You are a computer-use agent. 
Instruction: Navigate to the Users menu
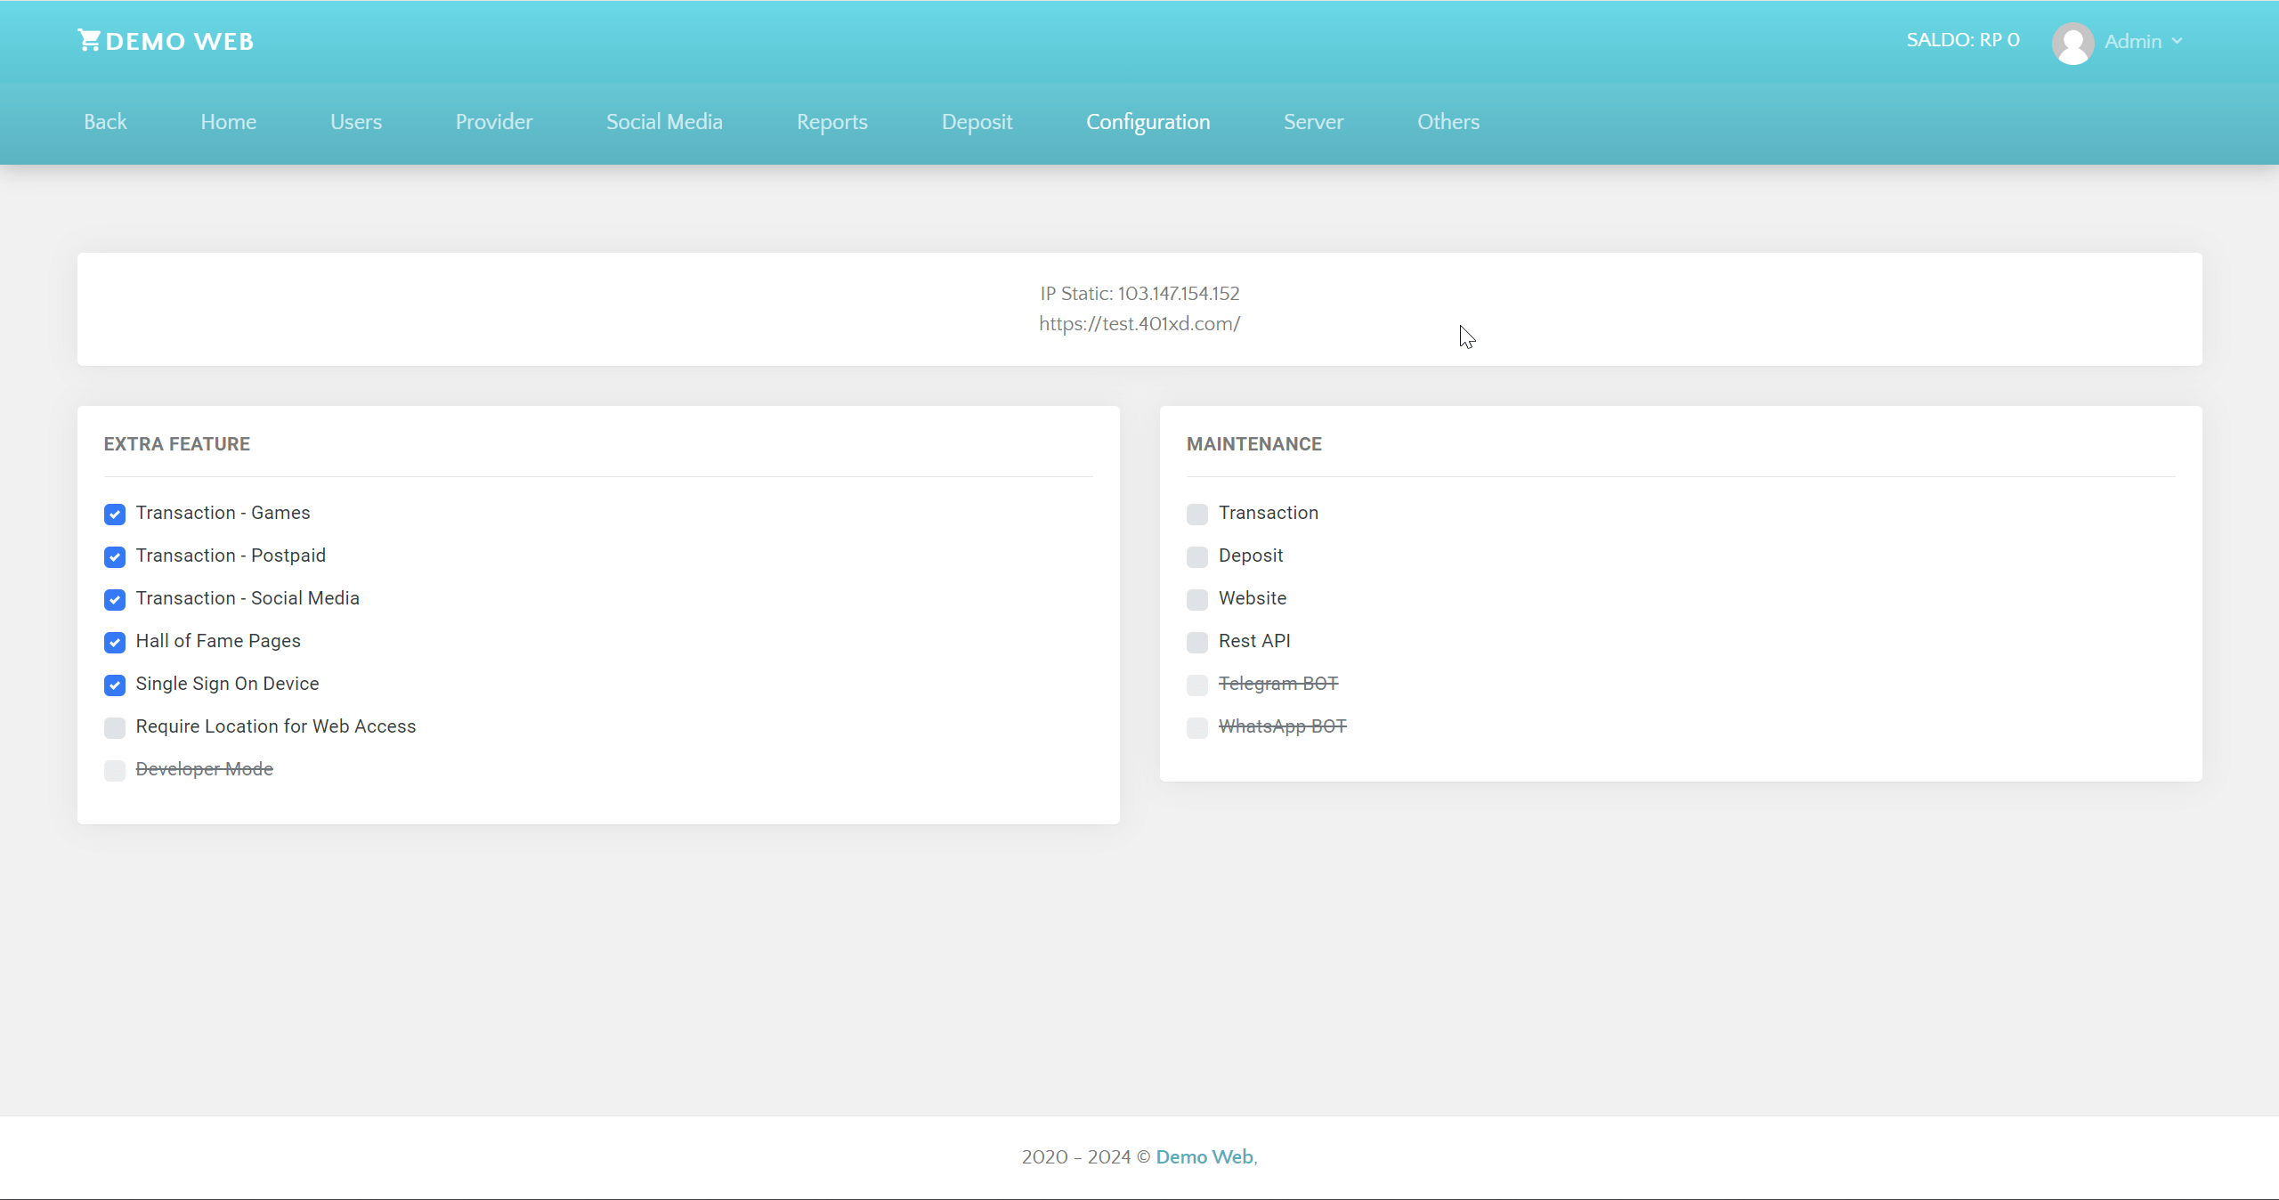(x=355, y=122)
